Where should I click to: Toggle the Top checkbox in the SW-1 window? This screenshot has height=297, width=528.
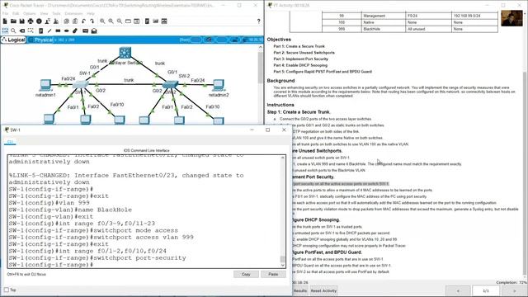(7, 290)
